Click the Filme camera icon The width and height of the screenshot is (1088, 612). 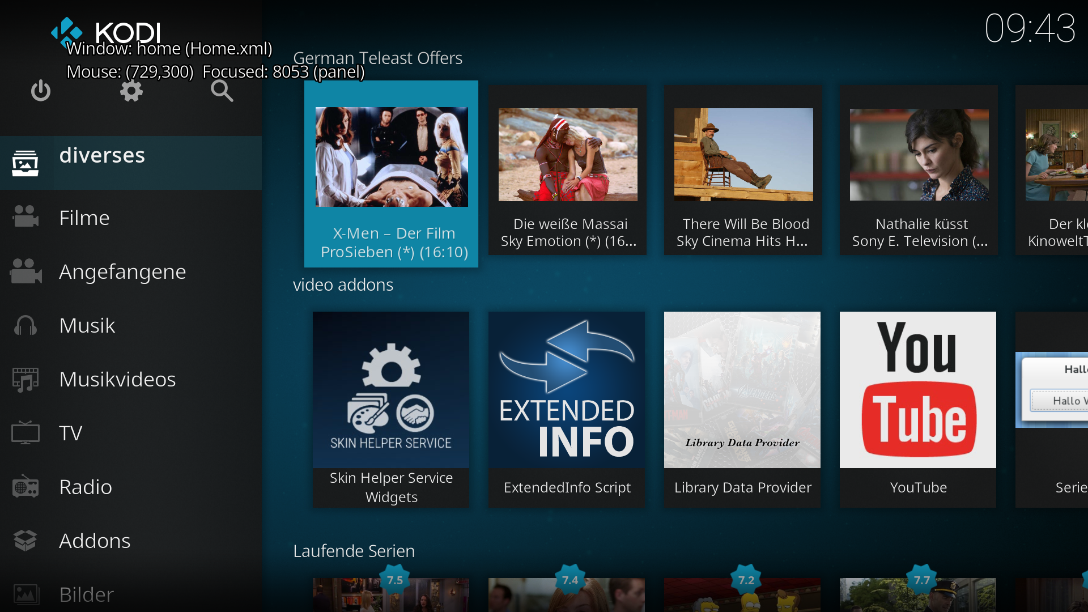(25, 217)
